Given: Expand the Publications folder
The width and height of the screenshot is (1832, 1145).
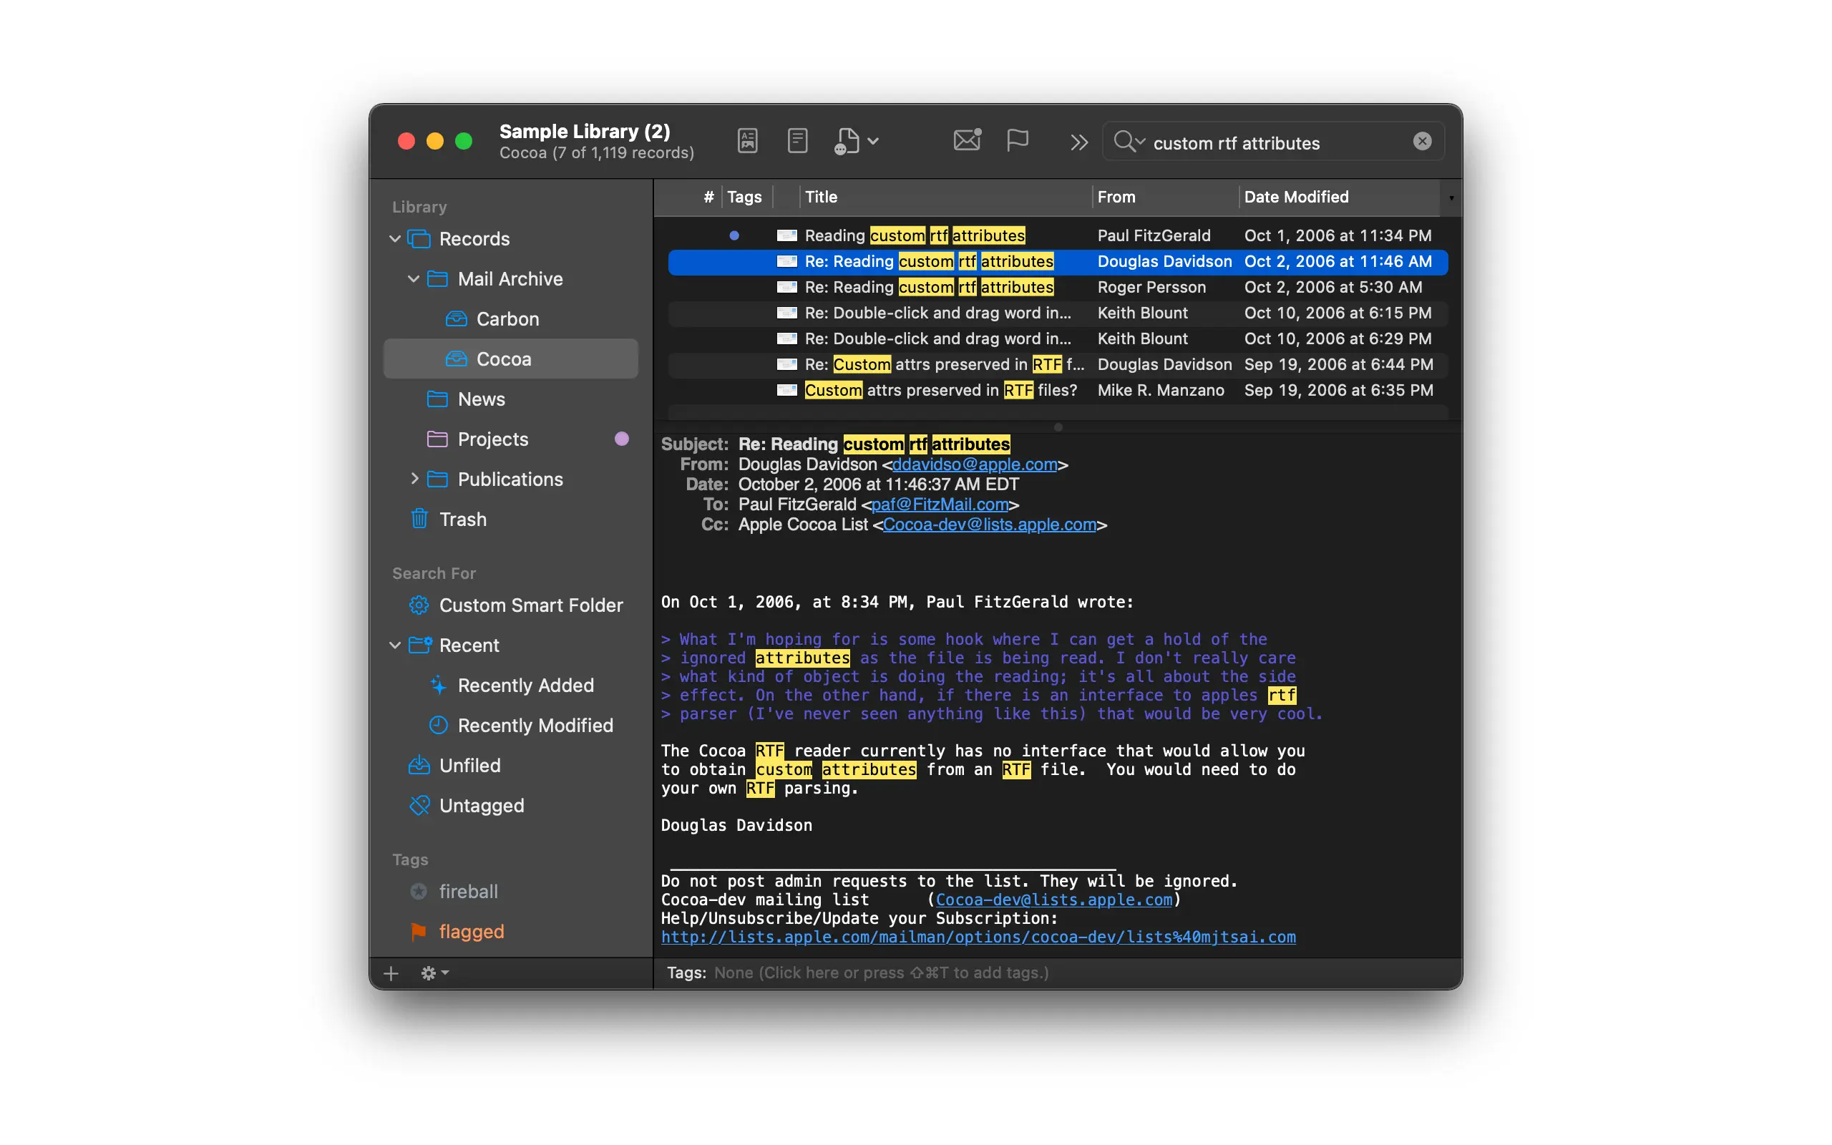Looking at the screenshot, I should pyautogui.click(x=414, y=479).
